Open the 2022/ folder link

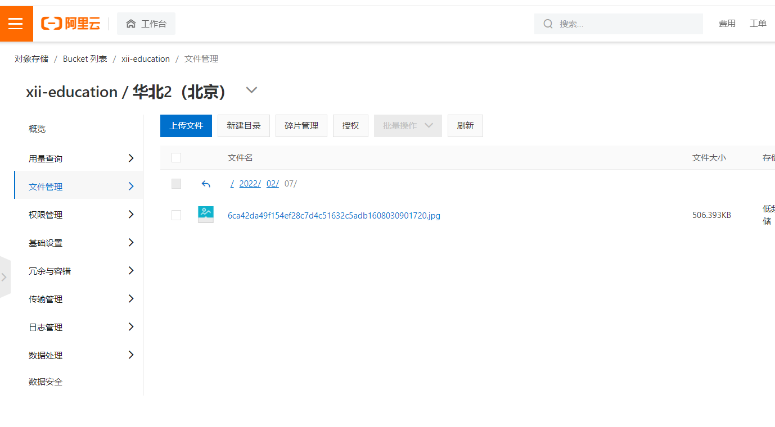[x=250, y=183]
